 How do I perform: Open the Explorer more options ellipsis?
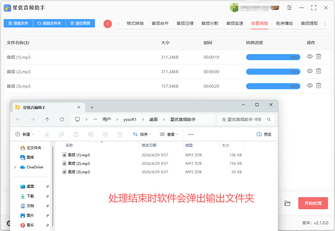point(191,134)
